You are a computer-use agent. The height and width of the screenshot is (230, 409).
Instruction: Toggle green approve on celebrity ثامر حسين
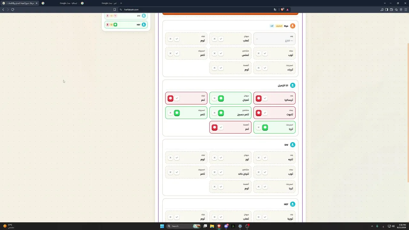click(221, 113)
